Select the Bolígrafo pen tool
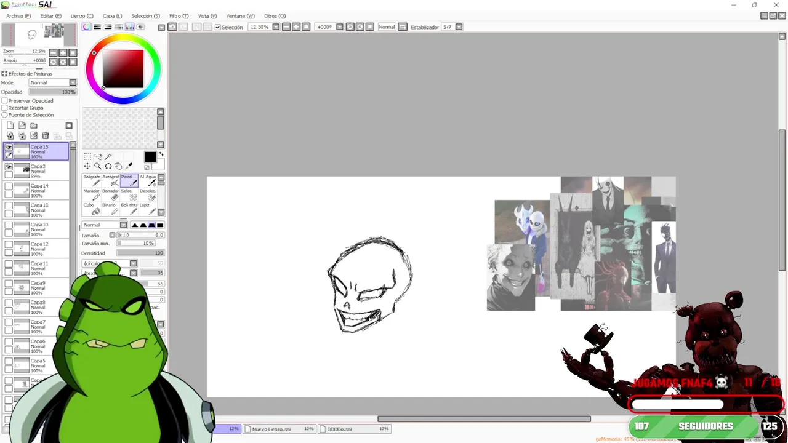788x443 pixels. pos(92,180)
